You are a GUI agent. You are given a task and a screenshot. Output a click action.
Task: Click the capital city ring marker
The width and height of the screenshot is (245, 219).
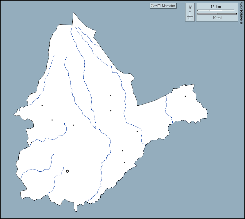pyautogui.click(x=67, y=171)
